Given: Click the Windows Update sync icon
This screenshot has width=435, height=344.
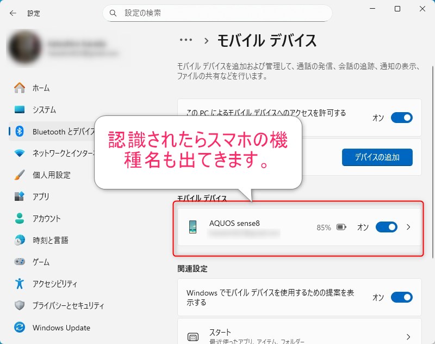Looking at the screenshot, I should pos(20,328).
